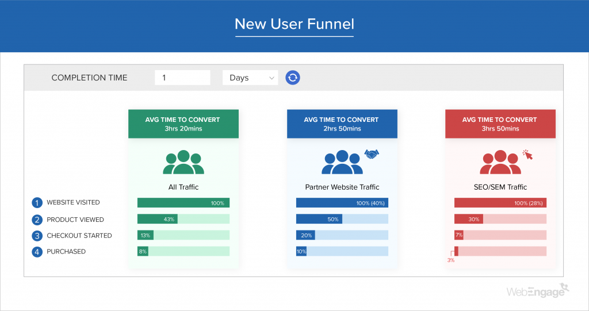
Task: Click the blue Avg Time to Convert header
Action: click(342, 124)
